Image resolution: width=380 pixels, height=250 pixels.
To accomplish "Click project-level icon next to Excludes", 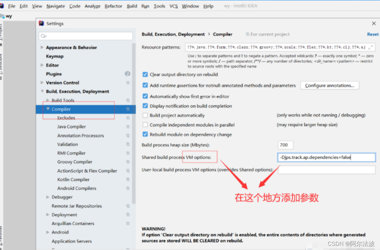I will point(128,118).
